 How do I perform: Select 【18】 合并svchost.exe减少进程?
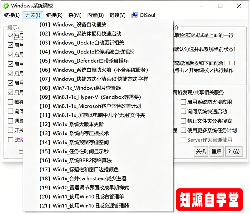point(98,179)
